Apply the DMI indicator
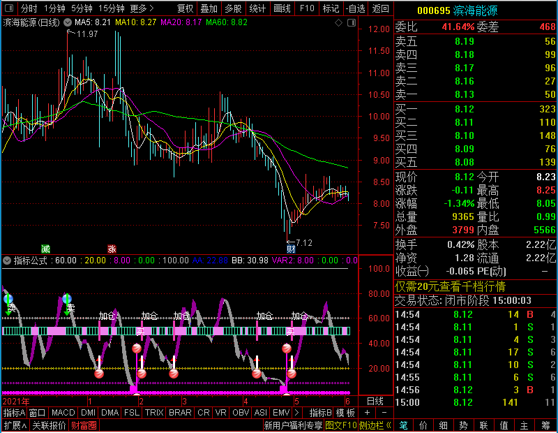Image resolution: width=558 pixels, height=433 pixels. 88,413
